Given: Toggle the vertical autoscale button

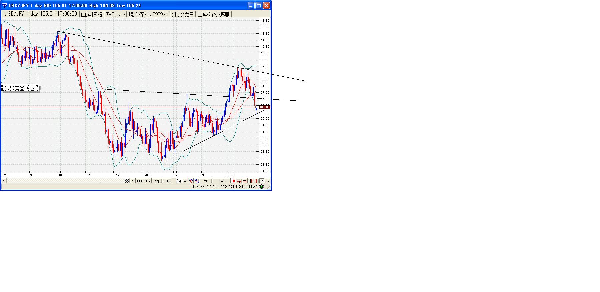Looking at the screenshot, I should 262,181.
